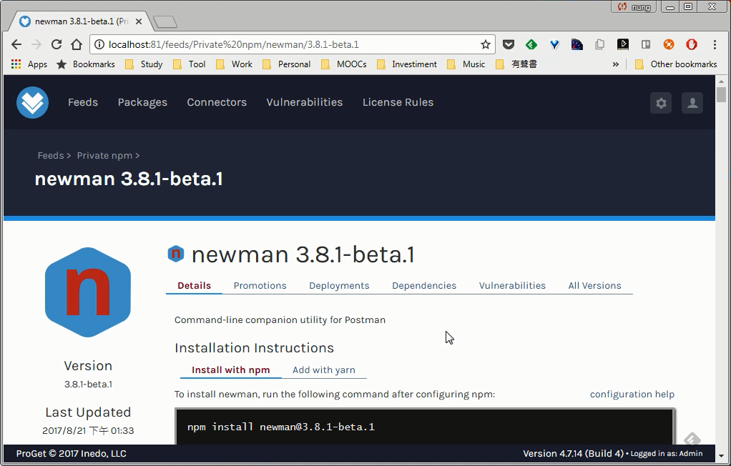Image resolution: width=731 pixels, height=466 pixels.
Task: Bookmark this page with the star icon
Action: (486, 44)
